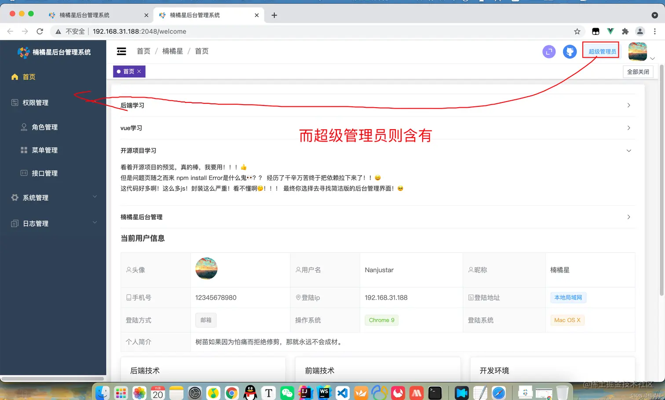Expand the 日志管理 sidebar menu

[x=95, y=223]
